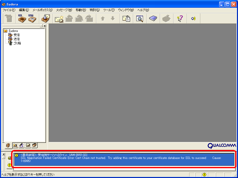The height and width of the screenshot is (178, 238).
Task: Click the greyed-out Reply All toolbar icon
Action: pos(79,19)
